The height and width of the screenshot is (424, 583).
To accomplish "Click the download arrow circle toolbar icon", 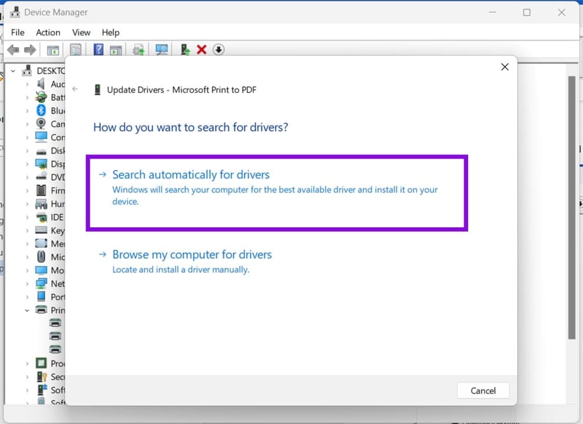I will (218, 49).
